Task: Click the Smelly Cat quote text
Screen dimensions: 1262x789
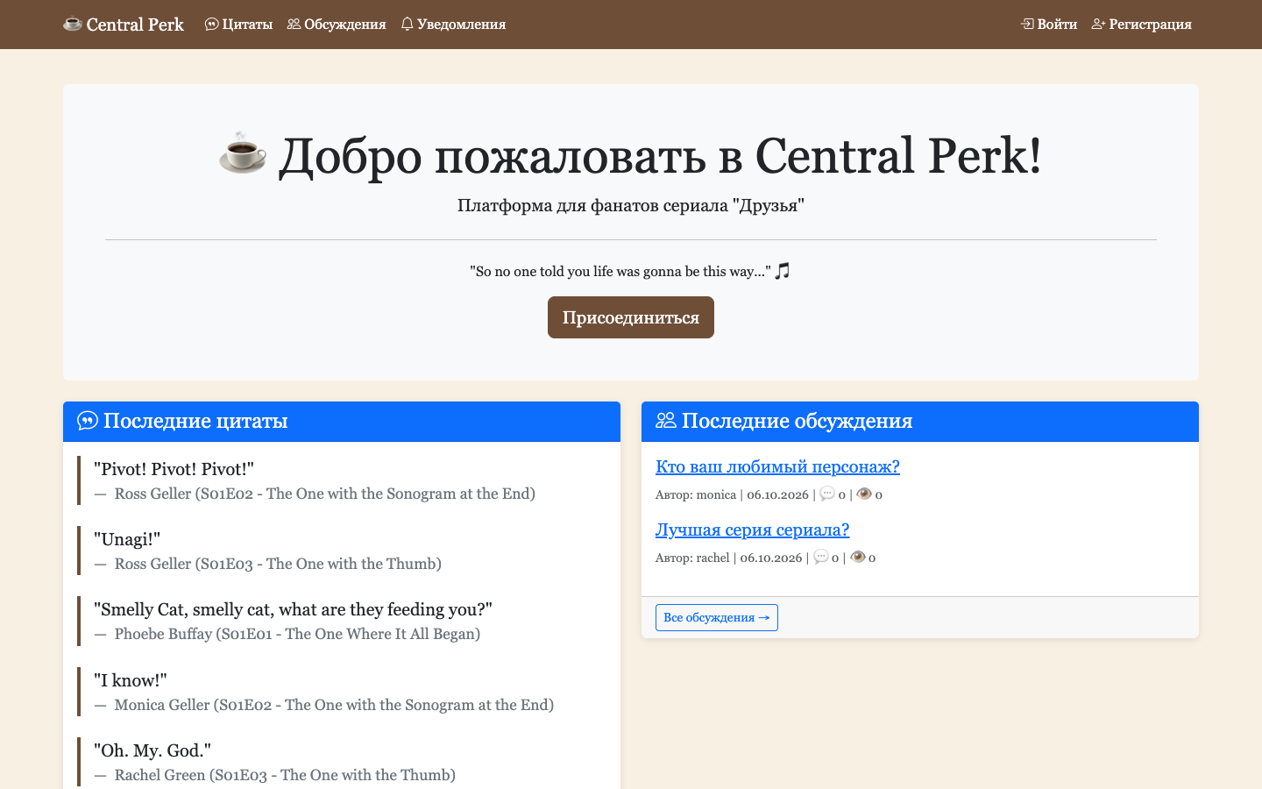Action: (x=293, y=609)
